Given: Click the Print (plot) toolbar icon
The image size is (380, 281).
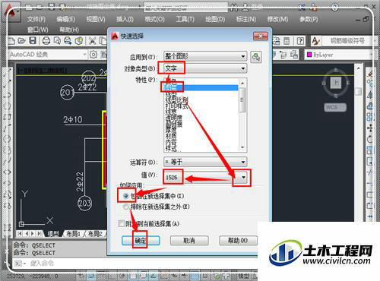Looking at the screenshot, I should click(46, 41).
